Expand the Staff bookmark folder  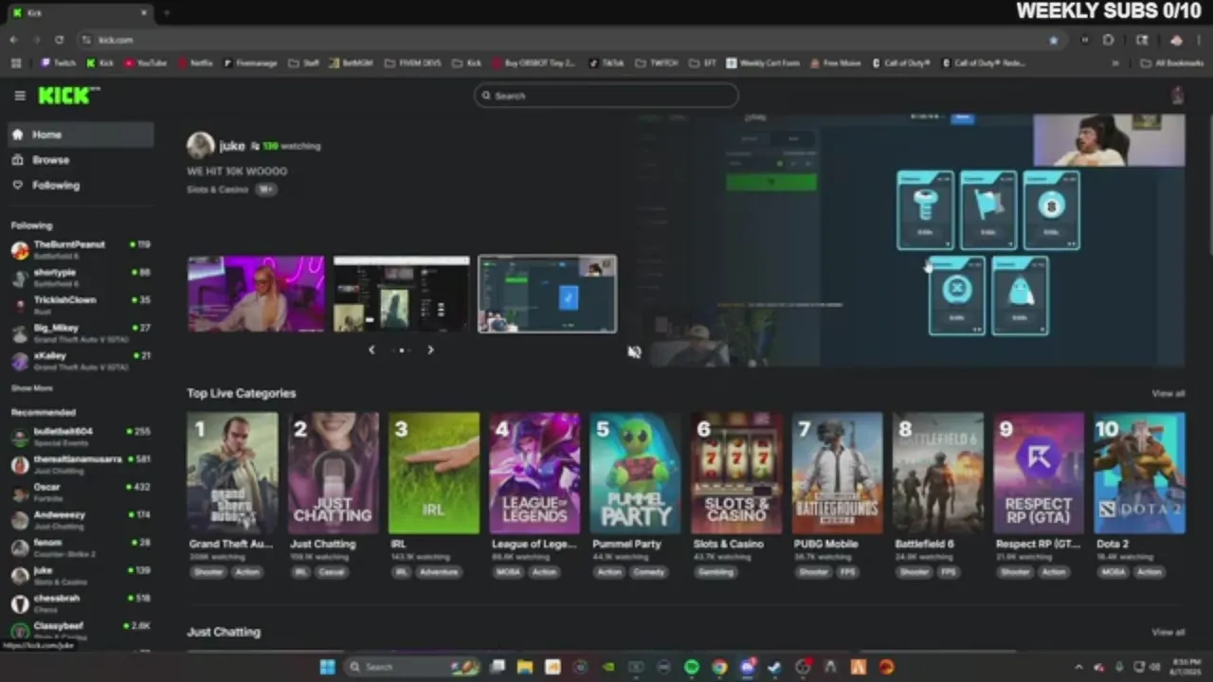pyautogui.click(x=304, y=63)
